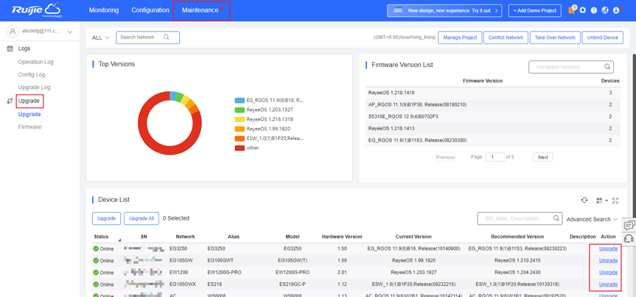
Task: Refresh the Device List
Action: click(584, 200)
